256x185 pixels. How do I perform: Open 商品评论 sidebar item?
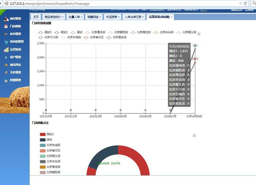coord(13,65)
